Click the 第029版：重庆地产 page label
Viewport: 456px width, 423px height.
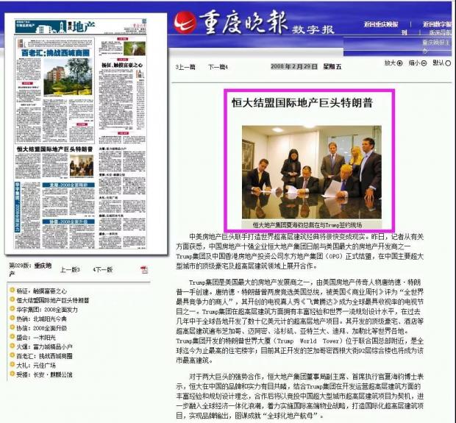[30, 269]
